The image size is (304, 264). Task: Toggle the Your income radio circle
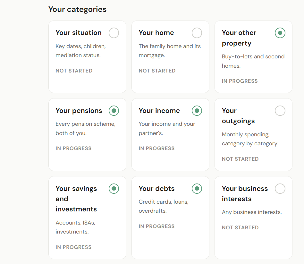point(197,111)
